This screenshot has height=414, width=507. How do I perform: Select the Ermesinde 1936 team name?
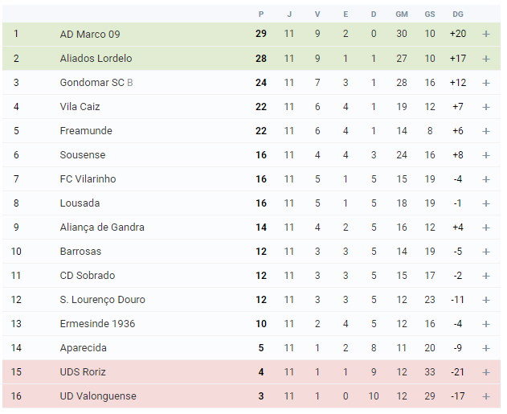pyautogui.click(x=97, y=323)
